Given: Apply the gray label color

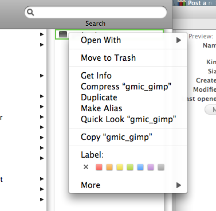Looking at the screenshot, I should (x=161, y=167).
